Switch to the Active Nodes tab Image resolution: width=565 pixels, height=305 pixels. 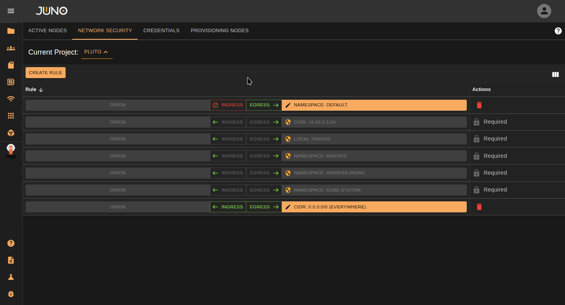(48, 31)
